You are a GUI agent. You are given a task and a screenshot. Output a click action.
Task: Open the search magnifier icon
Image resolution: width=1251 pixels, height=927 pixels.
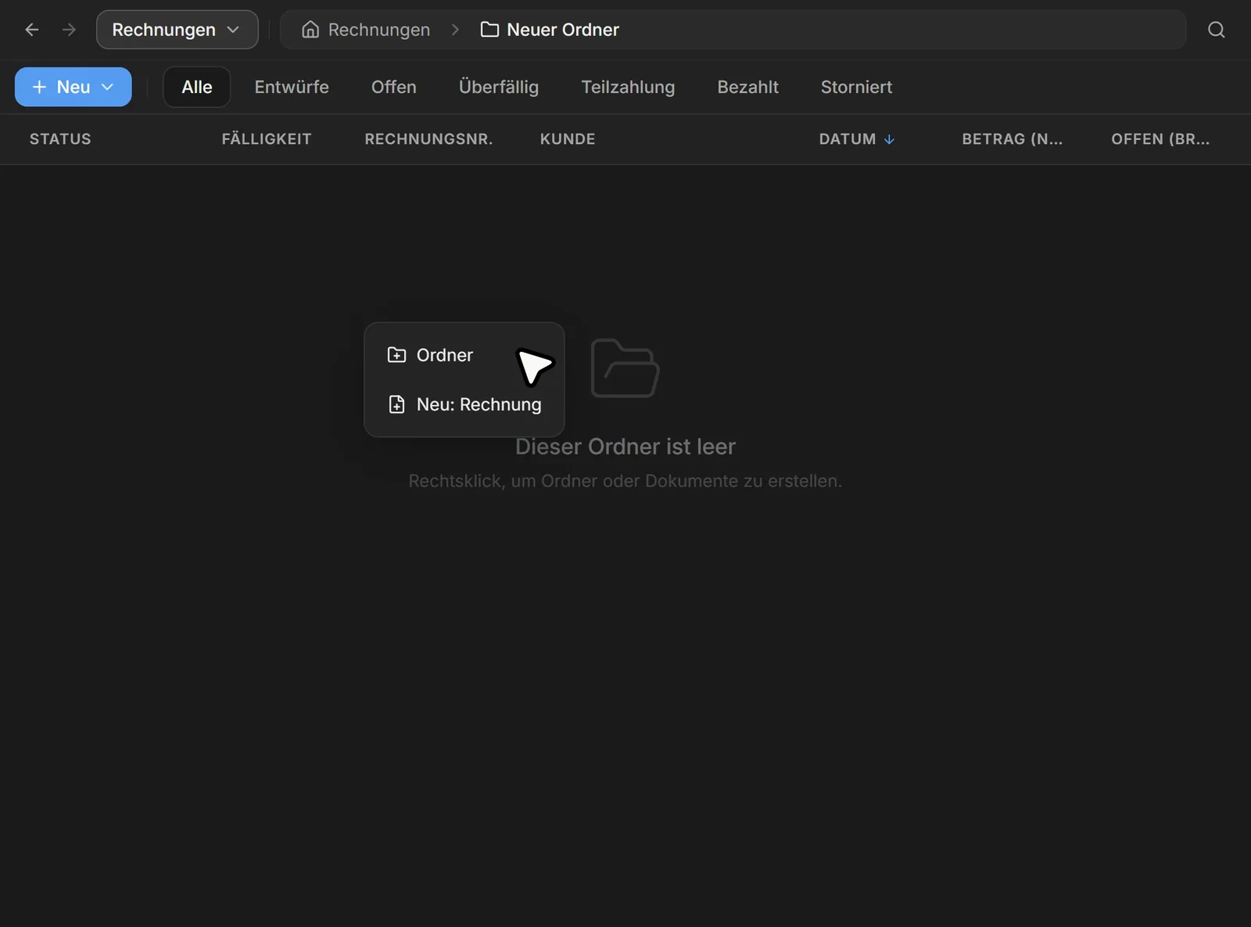point(1216,30)
